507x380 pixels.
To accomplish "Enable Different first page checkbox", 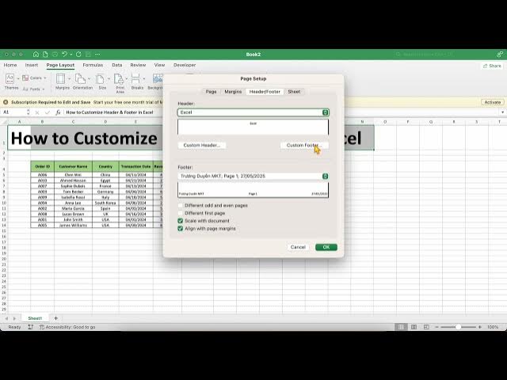I will point(181,213).
